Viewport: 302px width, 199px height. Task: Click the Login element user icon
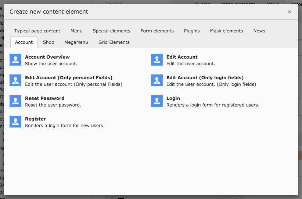click(x=157, y=101)
